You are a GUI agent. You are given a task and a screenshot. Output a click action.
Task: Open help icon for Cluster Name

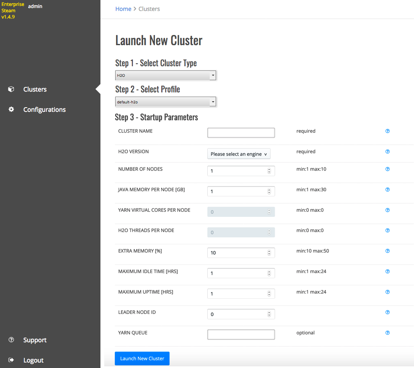click(387, 131)
